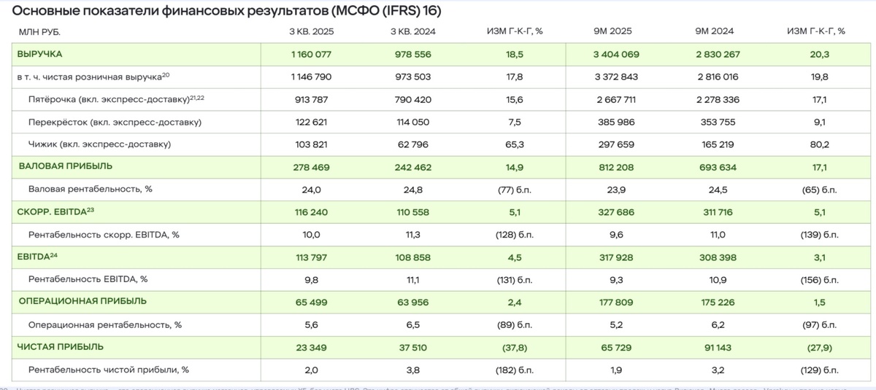Click 'Рентабельность EBITDA, %' row label

(x=88, y=278)
